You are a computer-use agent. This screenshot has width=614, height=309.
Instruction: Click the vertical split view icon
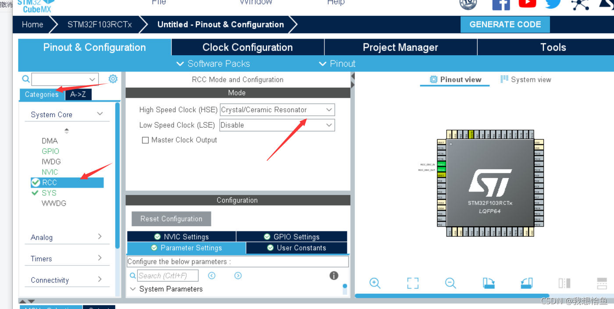pyautogui.click(x=564, y=283)
